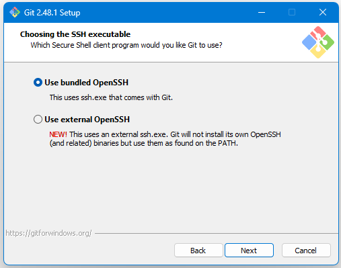
Task: Click the red NEW! text
Action: [58, 134]
